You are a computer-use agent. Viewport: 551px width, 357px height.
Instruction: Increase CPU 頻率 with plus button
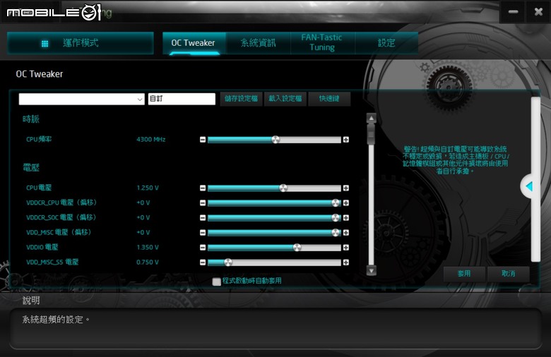(346, 140)
